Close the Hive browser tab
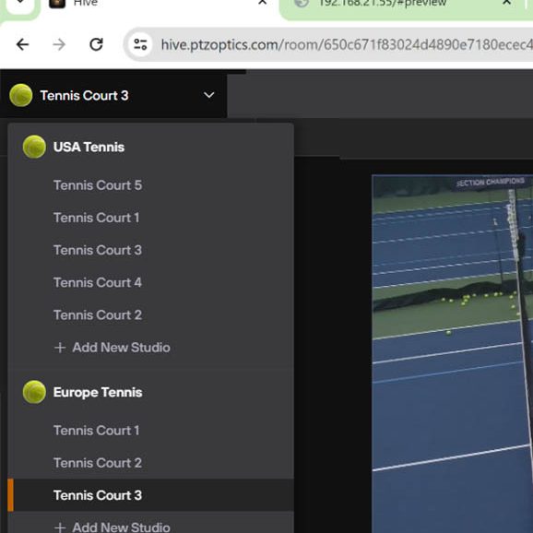This screenshot has width=533, height=533. [263, 2]
